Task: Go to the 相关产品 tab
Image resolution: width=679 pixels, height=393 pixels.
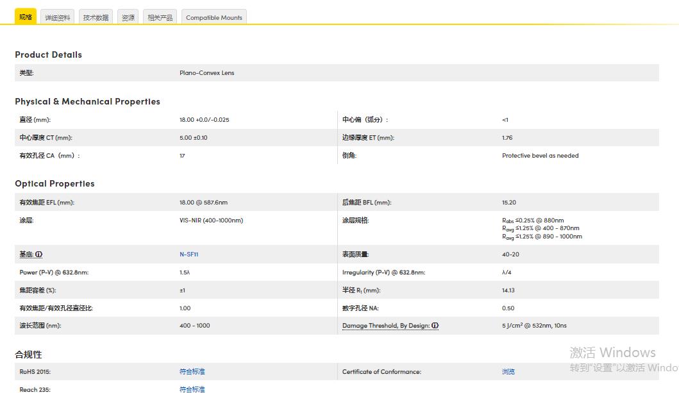Action: (x=160, y=17)
